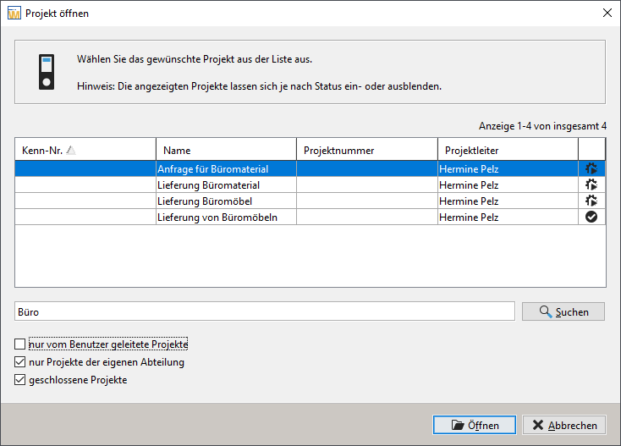Sort list by Name column header
This screenshot has width=621, height=446.
pyautogui.click(x=225, y=150)
